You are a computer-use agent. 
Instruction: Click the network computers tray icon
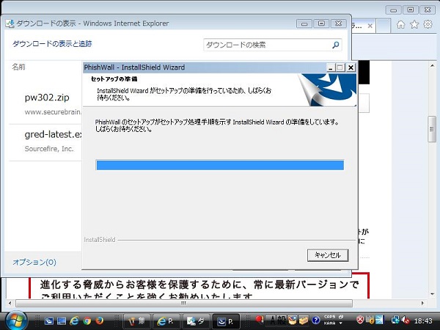396,320
